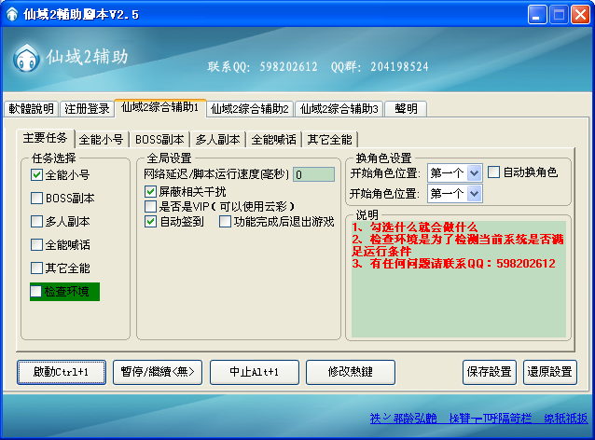
Task: Switch to the 軟體說明 tab
Action: 32,109
